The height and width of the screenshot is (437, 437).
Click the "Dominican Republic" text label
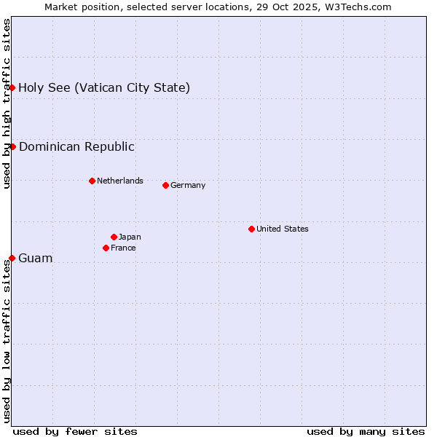click(x=76, y=147)
